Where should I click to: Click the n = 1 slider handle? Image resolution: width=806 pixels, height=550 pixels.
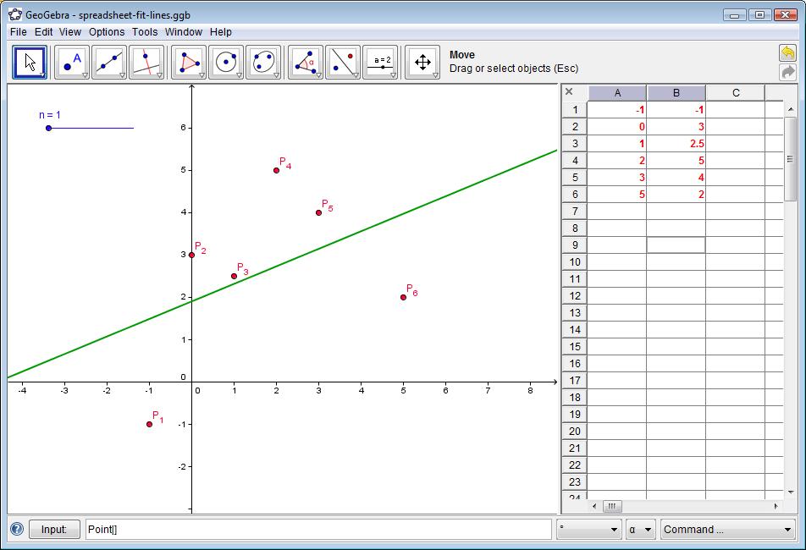pos(49,128)
